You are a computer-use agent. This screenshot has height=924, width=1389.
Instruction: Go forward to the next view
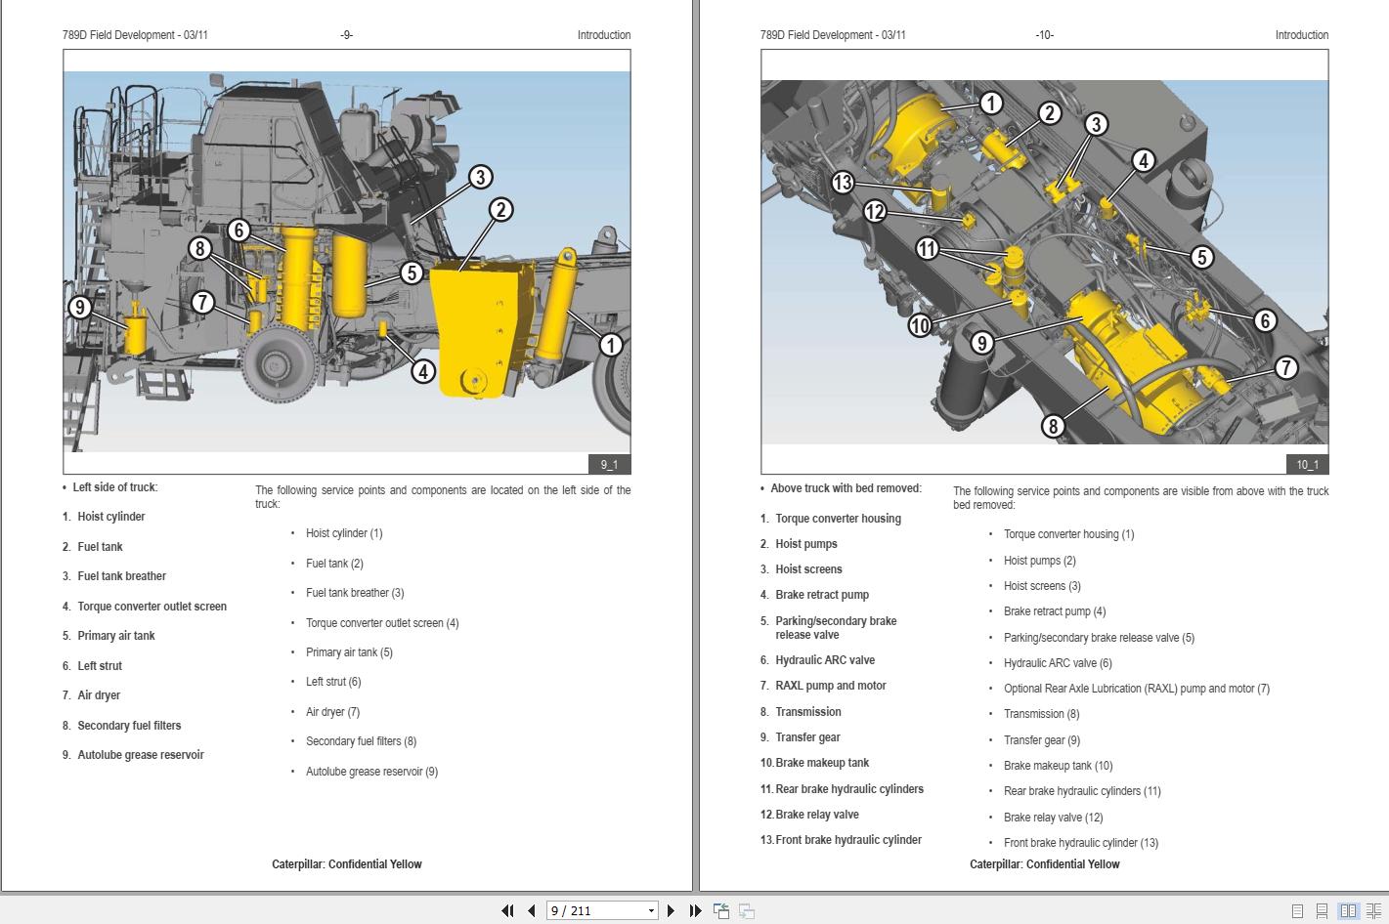tap(745, 910)
